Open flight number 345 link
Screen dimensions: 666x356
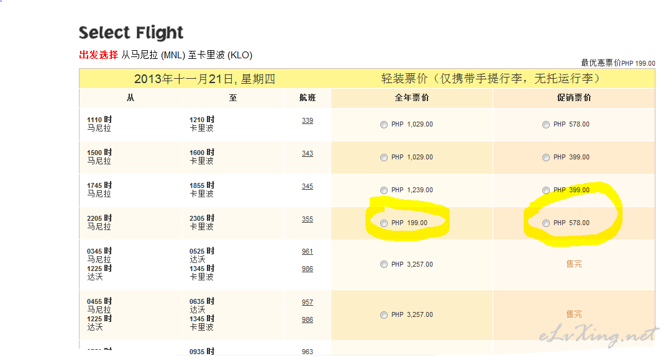[x=308, y=186]
